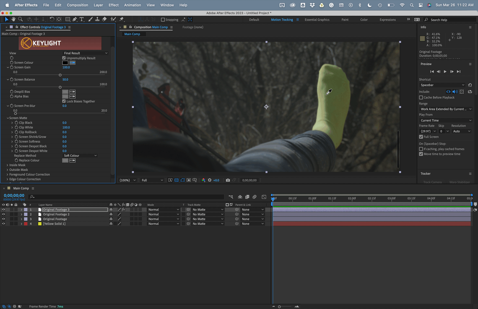Uncheck Move time to preview time

point(421,154)
